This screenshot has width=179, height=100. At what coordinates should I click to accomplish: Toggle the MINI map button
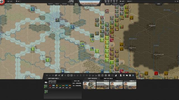tap(159, 4)
